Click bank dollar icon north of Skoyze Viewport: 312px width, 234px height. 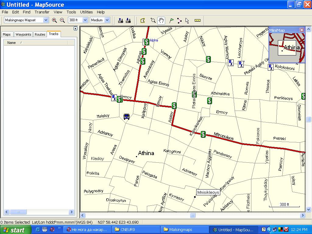[x=208, y=59]
